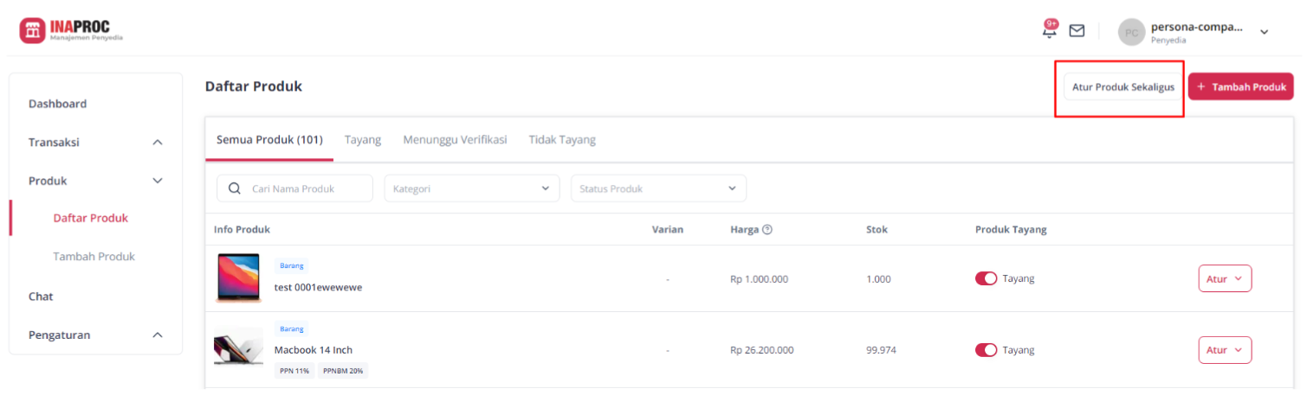Screen dimensions: 1307x408
Task: Click the PC user avatar
Action: (1131, 32)
